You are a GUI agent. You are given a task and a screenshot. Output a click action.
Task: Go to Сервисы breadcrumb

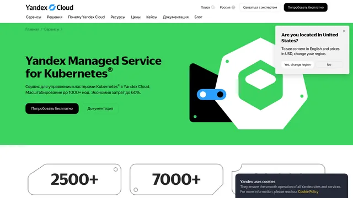pos(51,29)
